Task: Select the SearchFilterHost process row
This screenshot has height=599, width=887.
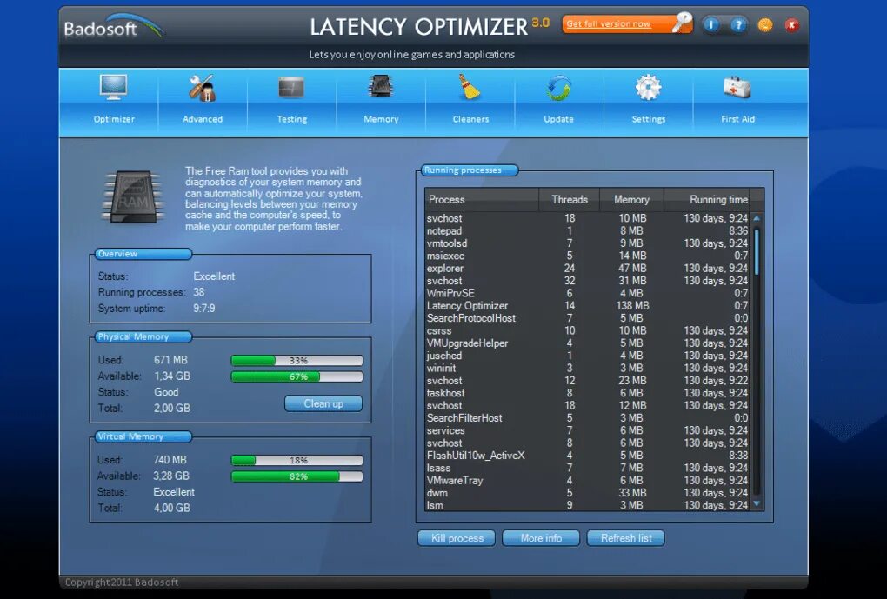Action: (587, 418)
